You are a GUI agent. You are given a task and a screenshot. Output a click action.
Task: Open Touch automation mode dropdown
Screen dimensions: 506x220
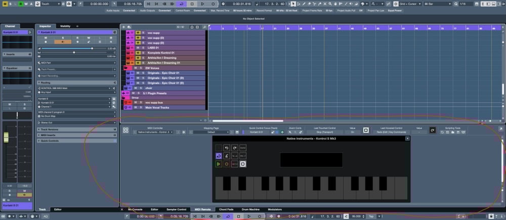[x=51, y=4]
